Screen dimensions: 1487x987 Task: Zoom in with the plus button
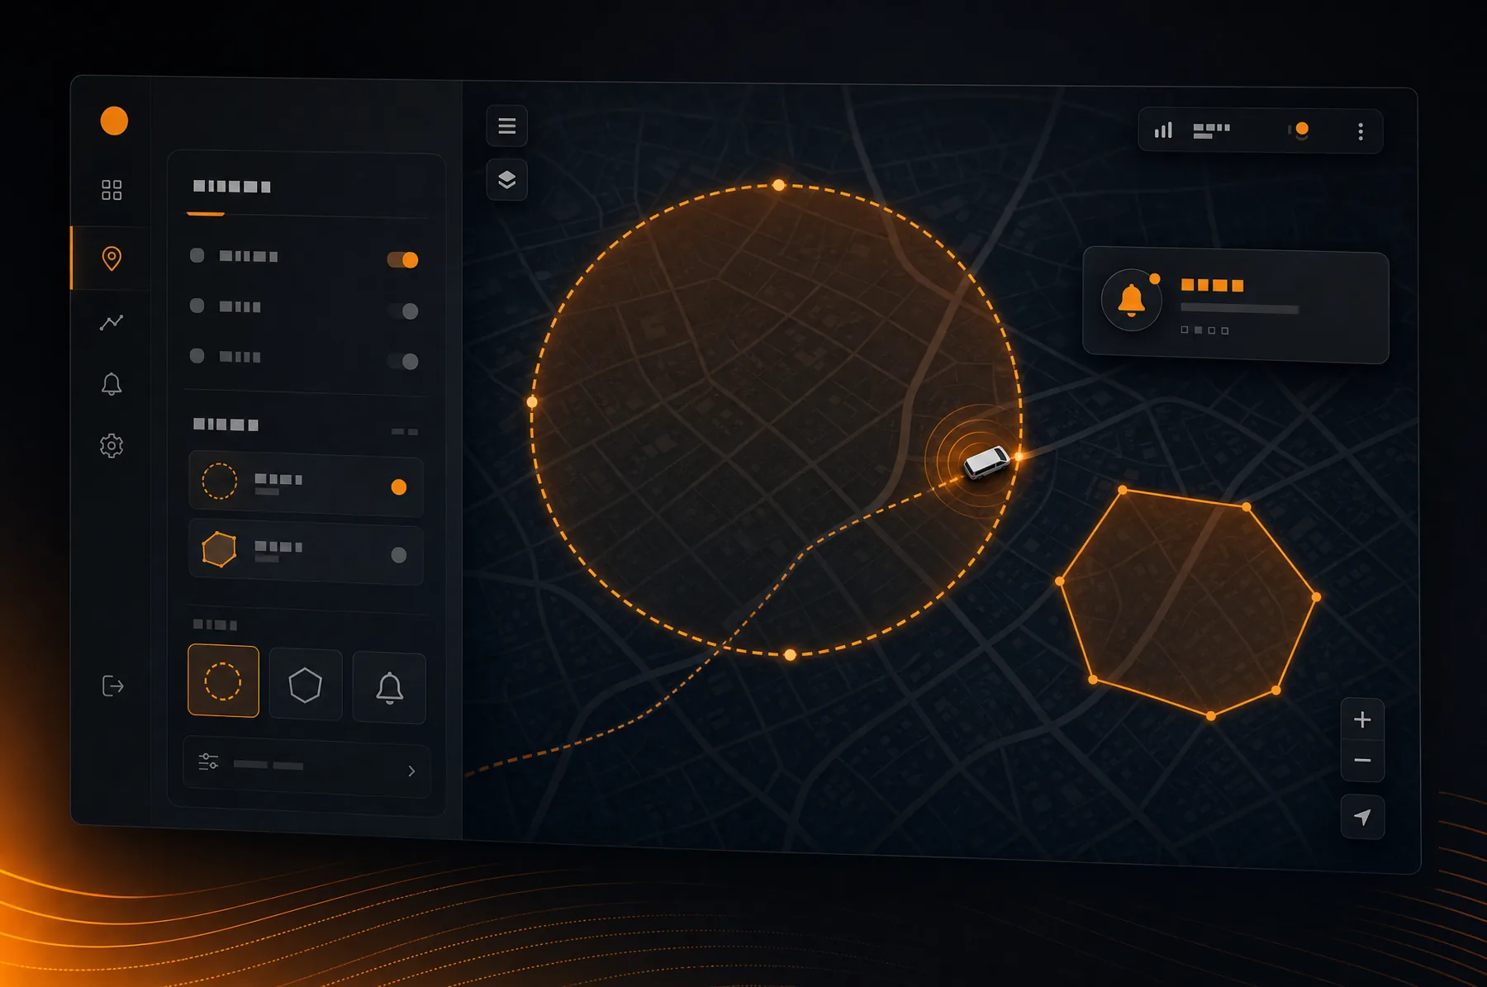[1362, 719]
